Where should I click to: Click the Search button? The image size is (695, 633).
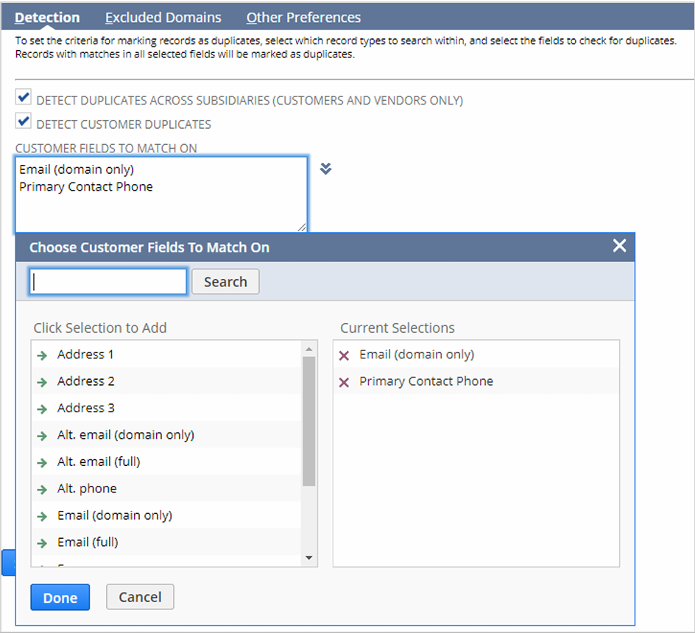click(x=225, y=282)
